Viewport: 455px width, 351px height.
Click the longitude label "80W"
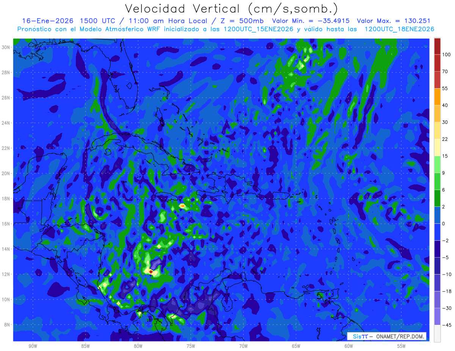[x=138, y=346]
